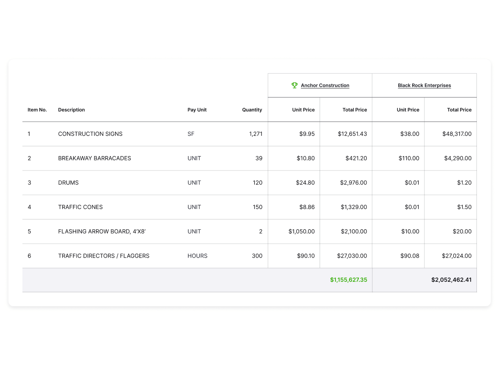Click the green $1,155,627.35 total amount
501x379 pixels.
pos(348,280)
